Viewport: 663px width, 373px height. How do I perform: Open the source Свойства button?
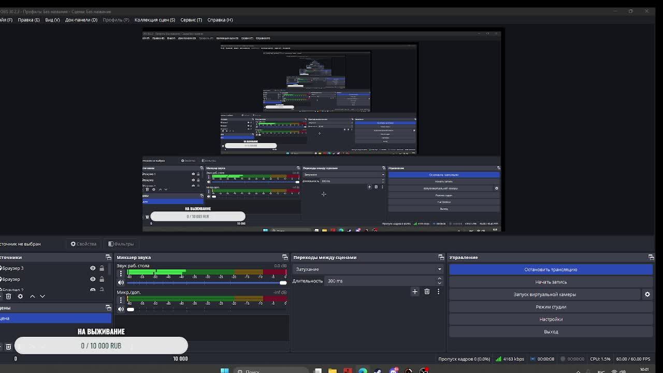point(83,243)
